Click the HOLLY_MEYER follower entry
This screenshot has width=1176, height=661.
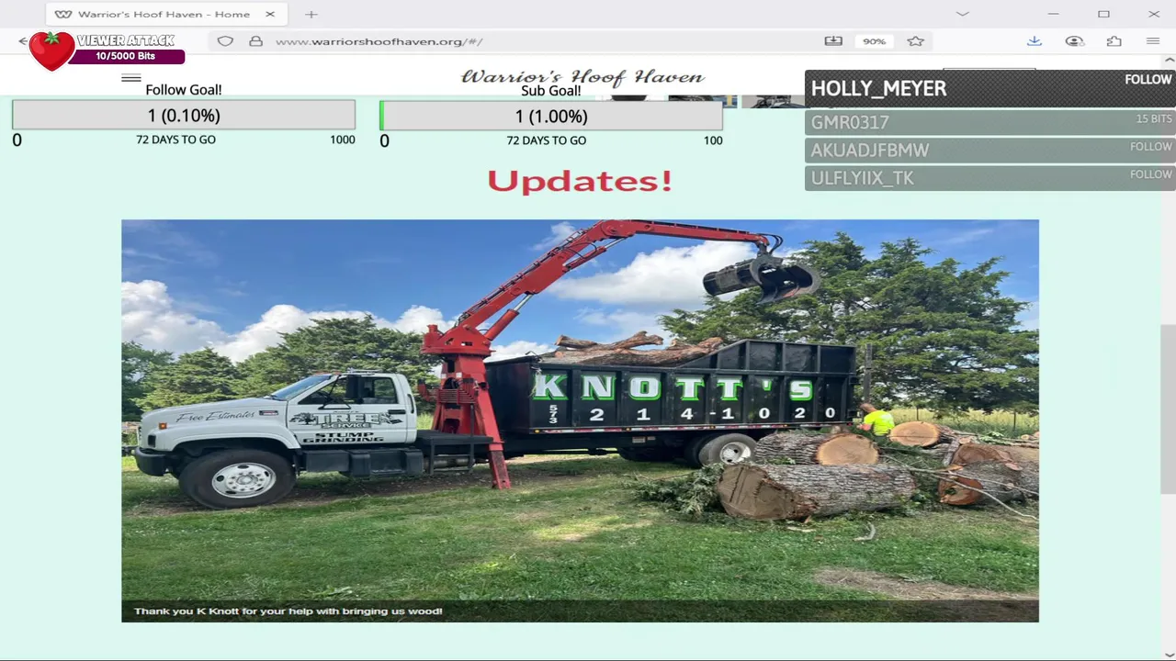point(990,89)
